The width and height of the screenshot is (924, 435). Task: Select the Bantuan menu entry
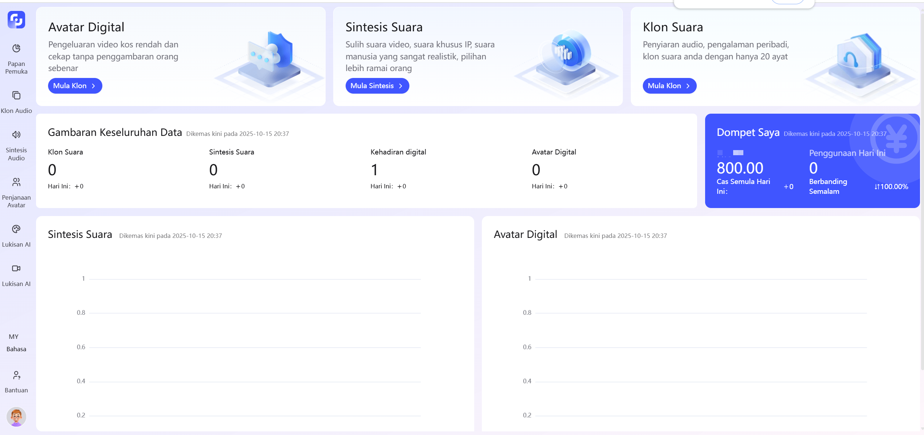pyautogui.click(x=16, y=390)
